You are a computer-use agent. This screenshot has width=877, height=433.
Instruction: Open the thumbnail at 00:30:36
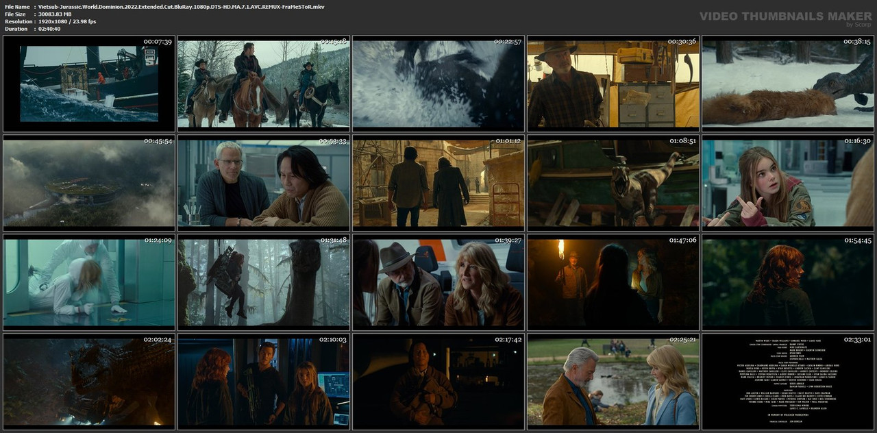(613, 84)
